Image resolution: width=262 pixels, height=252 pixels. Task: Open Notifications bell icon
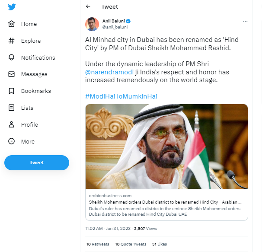coord(11,57)
